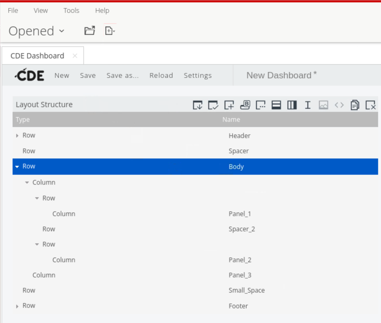Image resolution: width=381 pixels, height=323 pixels.
Task: Click the Apply Template icon
Action: click(213, 105)
